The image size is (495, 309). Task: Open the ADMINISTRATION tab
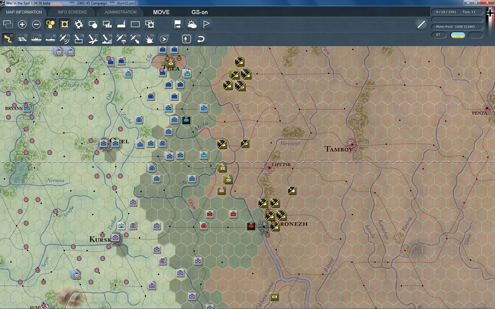pos(121,12)
